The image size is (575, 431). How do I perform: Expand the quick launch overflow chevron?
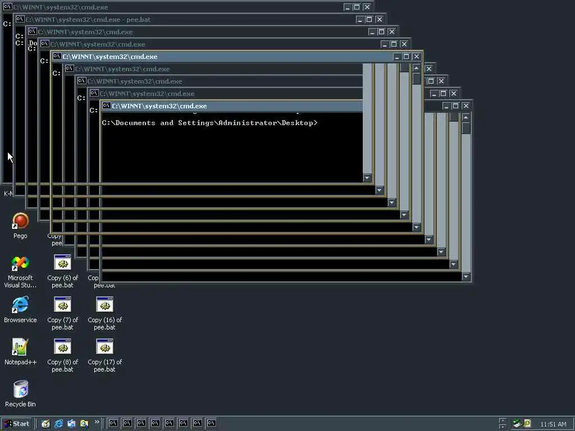[x=97, y=422]
